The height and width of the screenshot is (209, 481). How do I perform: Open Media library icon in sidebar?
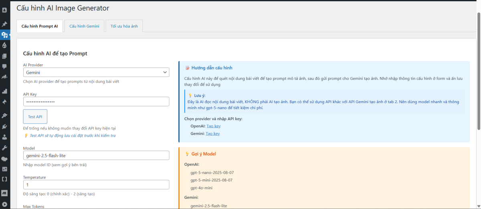(x=4, y=35)
